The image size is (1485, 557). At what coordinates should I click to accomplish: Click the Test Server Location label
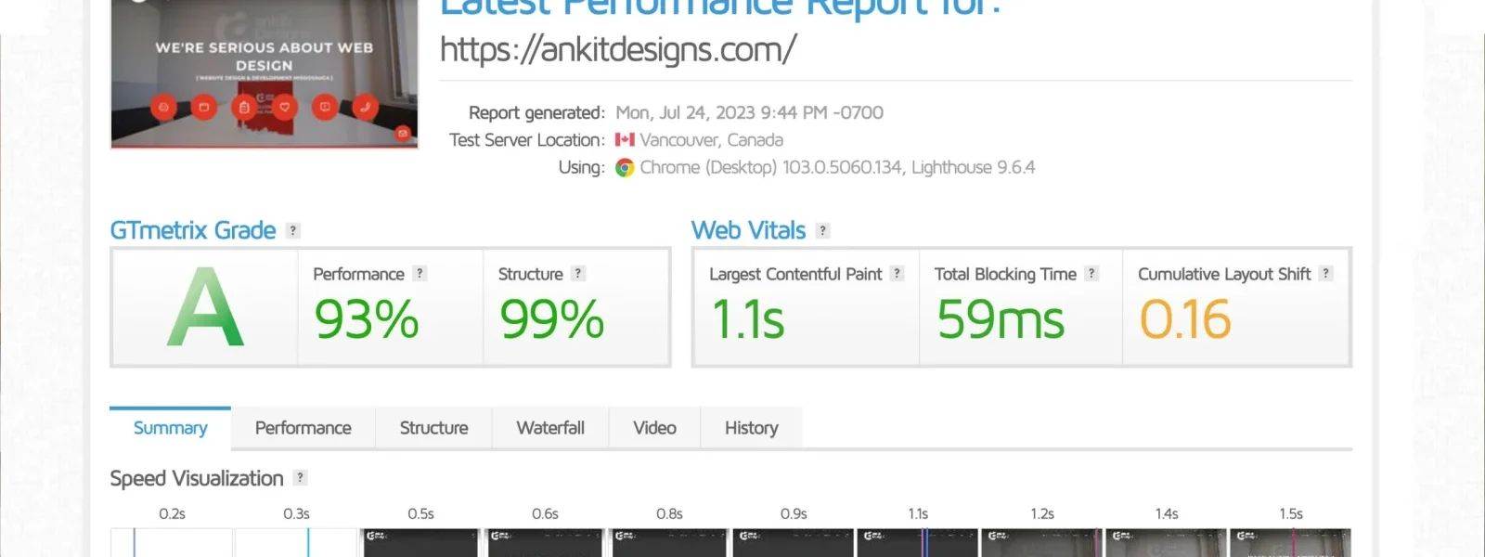point(527,139)
